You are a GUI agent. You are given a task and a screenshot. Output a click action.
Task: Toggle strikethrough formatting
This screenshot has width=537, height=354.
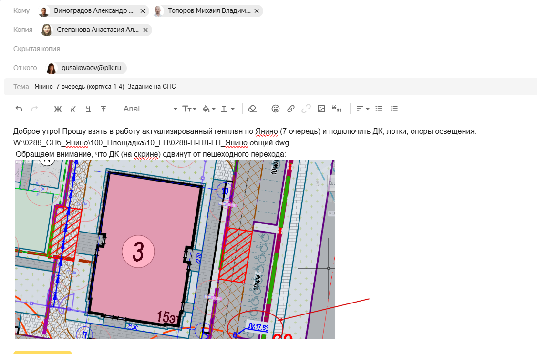tap(103, 109)
